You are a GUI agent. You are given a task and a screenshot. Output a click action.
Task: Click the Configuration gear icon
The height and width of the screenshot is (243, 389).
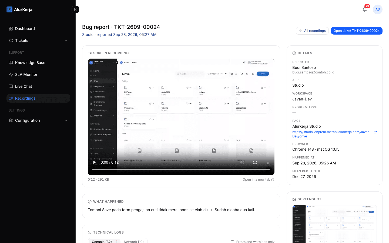[x=11, y=120]
